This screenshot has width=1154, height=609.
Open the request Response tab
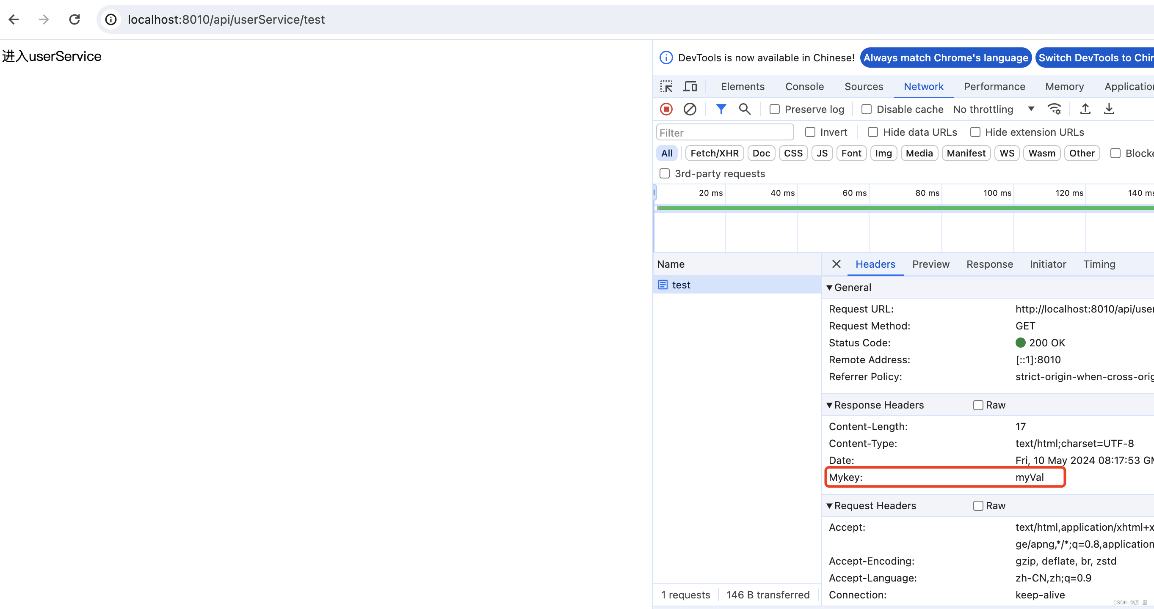(989, 264)
